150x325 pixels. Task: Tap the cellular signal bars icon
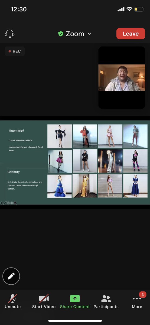[x=121, y=9]
